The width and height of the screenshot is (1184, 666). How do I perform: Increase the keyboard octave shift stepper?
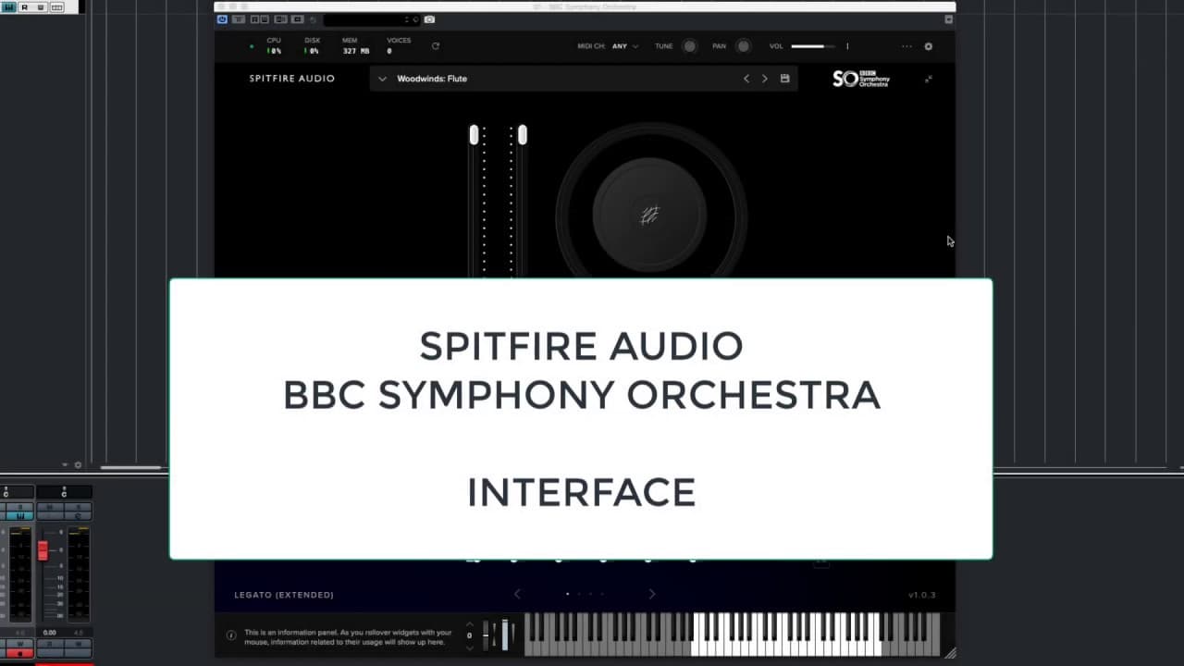pyautogui.click(x=469, y=624)
